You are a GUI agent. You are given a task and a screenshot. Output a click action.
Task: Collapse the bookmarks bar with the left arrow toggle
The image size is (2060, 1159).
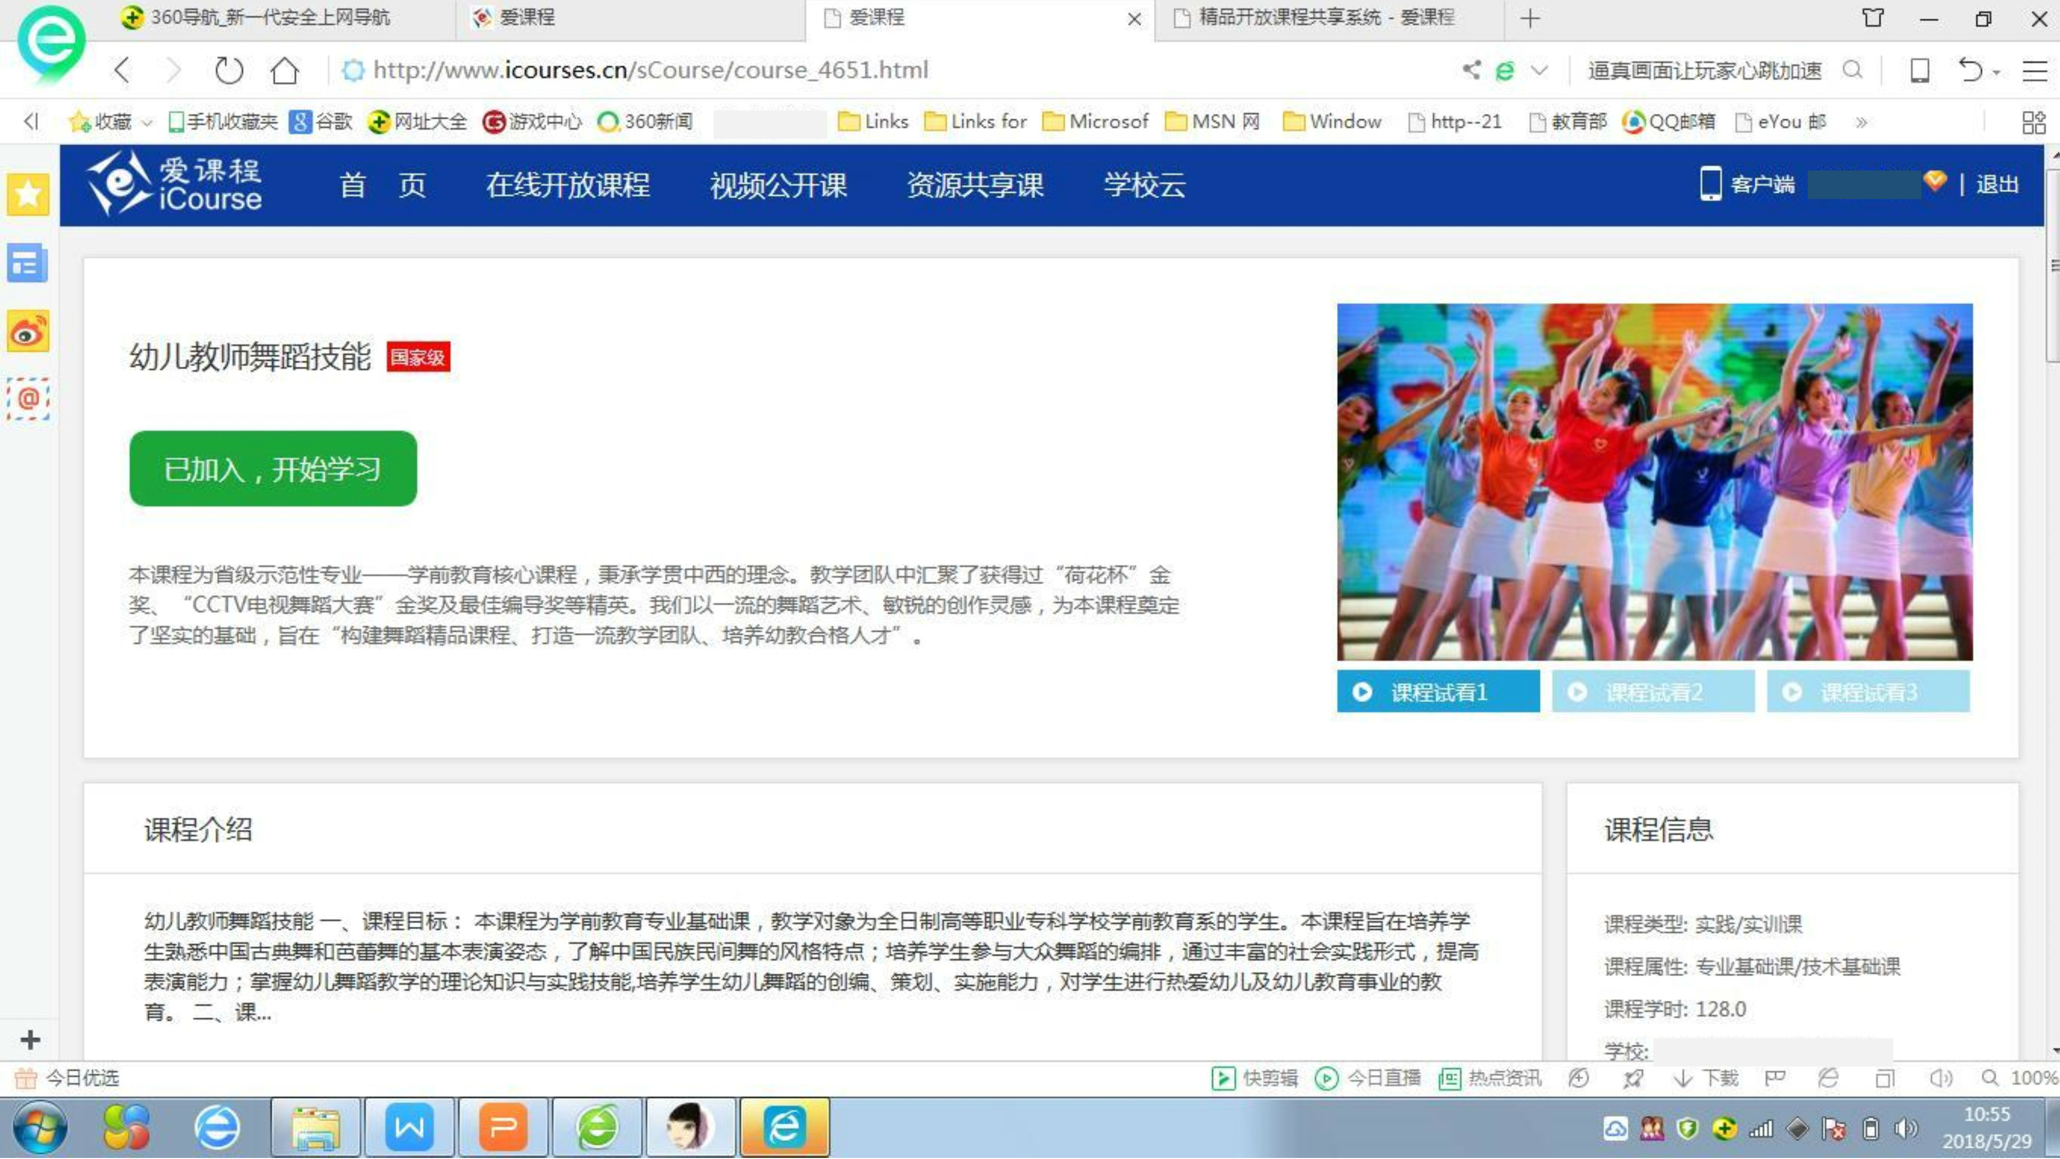[31, 122]
